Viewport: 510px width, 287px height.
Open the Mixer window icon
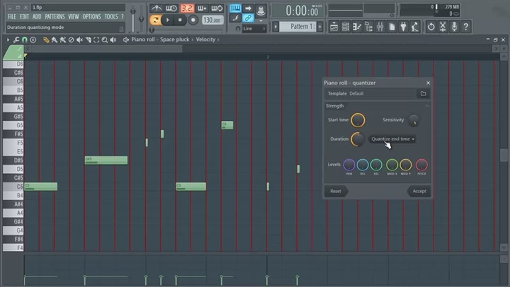pyautogui.click(x=380, y=27)
